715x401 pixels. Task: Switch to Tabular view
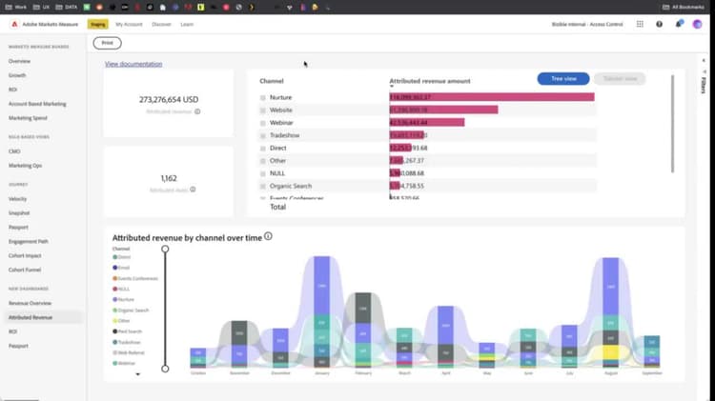(x=620, y=79)
